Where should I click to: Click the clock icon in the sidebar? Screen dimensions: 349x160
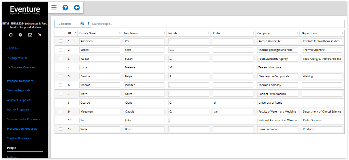click(11, 35)
